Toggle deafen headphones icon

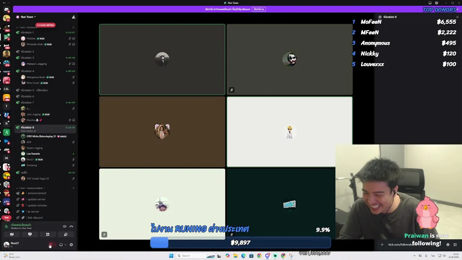[61, 245]
